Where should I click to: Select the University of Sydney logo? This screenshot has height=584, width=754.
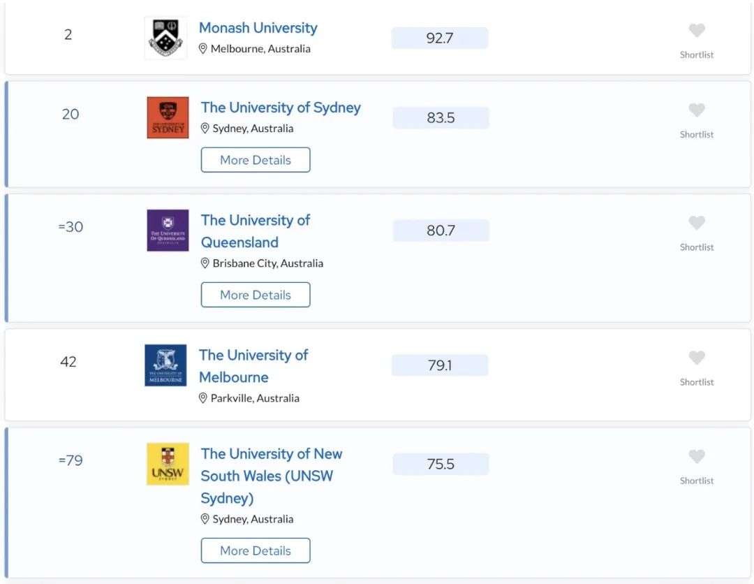point(168,118)
